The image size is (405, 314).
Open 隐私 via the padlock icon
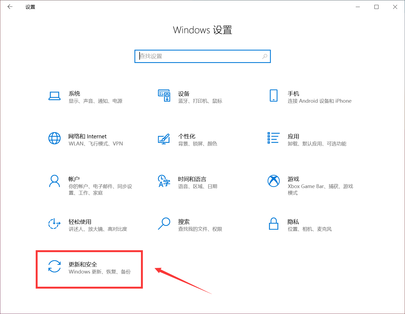tap(274, 224)
